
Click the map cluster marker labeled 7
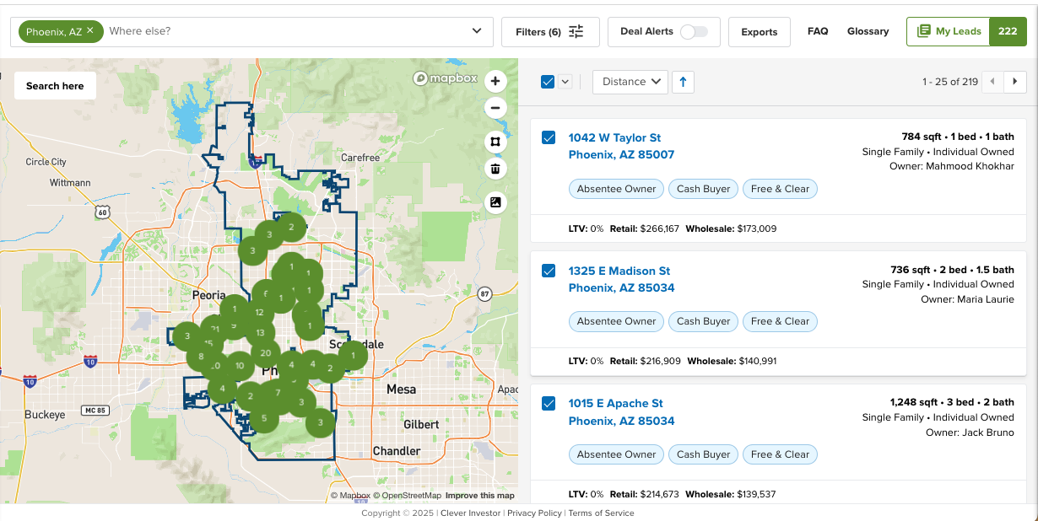(x=278, y=393)
